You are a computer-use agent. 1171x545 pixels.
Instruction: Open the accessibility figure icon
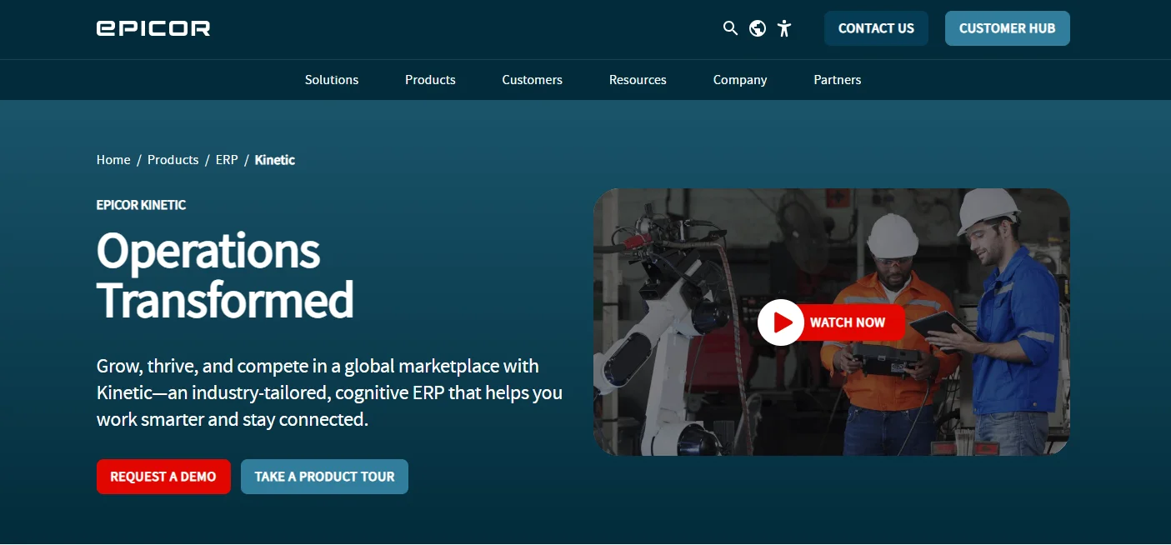pyautogui.click(x=783, y=28)
